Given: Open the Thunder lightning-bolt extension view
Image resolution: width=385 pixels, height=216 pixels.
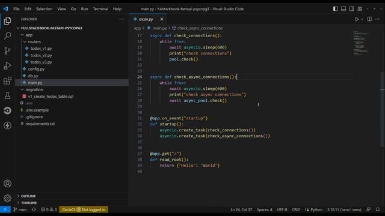Looking at the screenshot, I should point(7,125).
